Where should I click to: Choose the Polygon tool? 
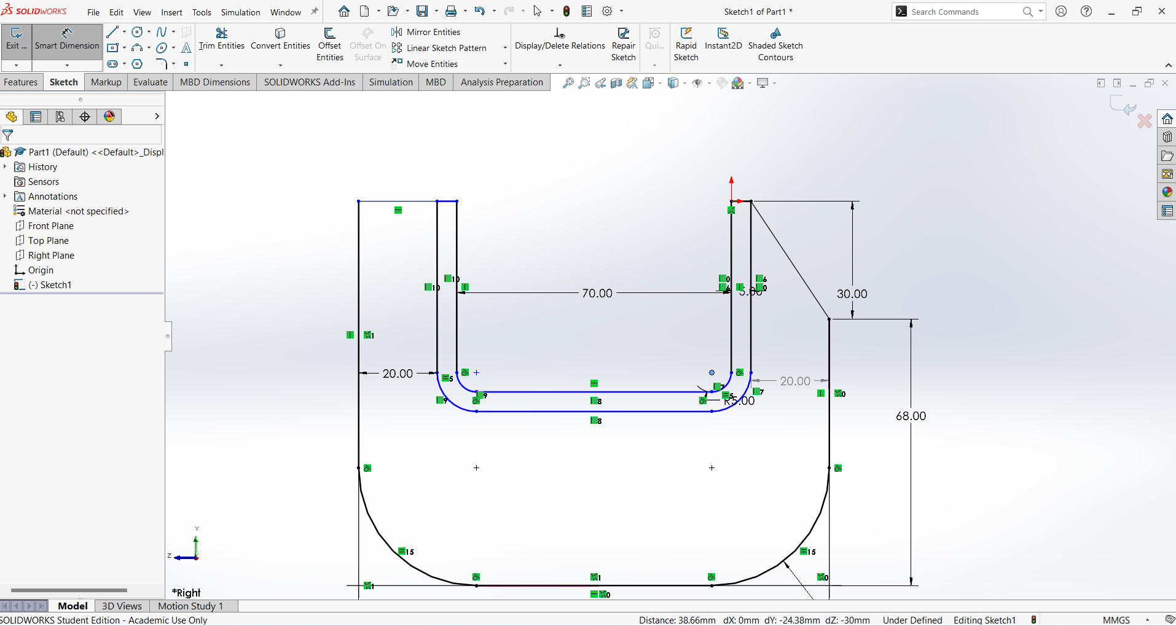[138, 64]
